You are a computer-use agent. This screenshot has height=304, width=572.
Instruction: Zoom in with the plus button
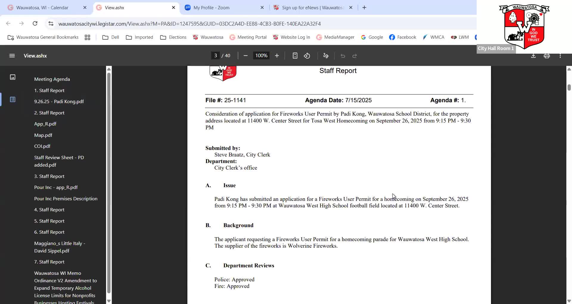coord(277,56)
